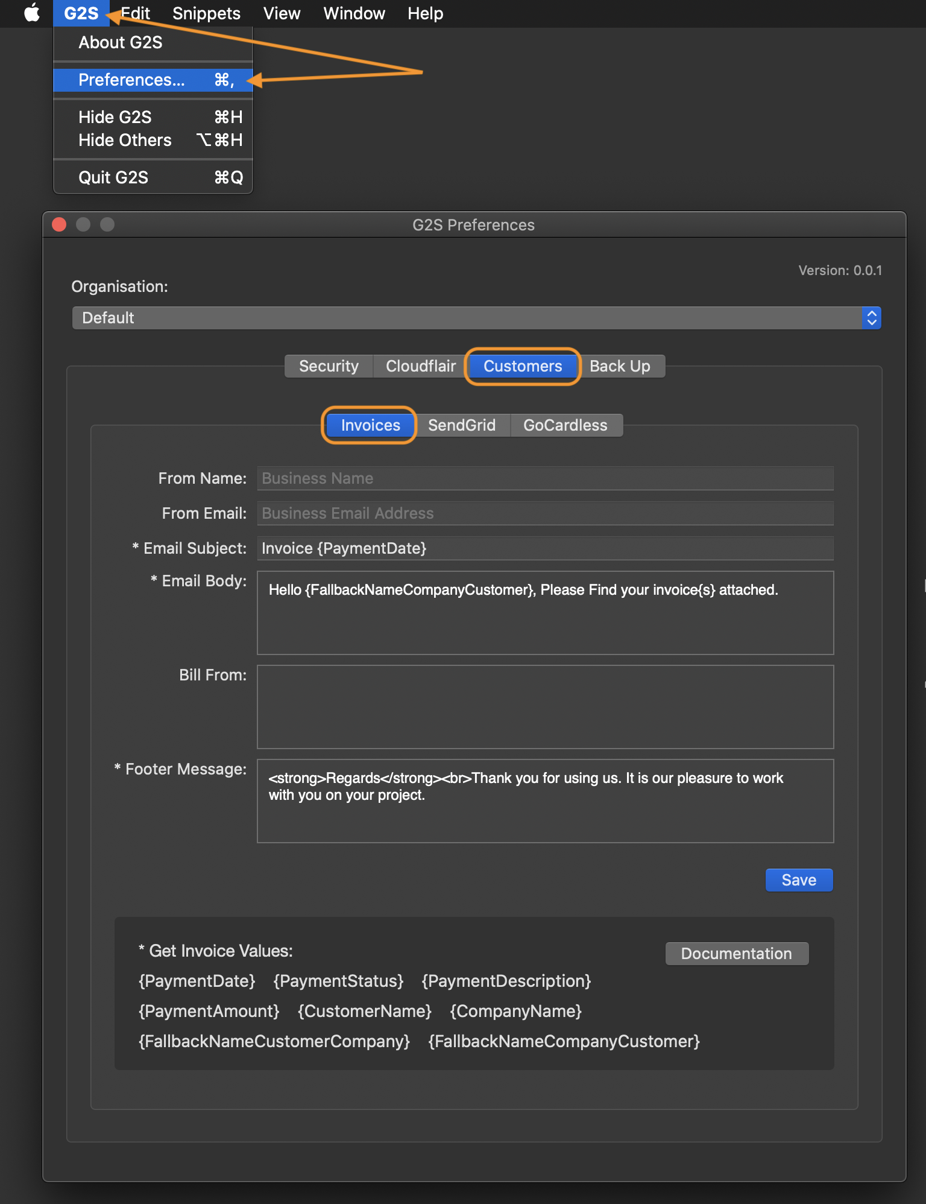Edit the Email Subject field
This screenshot has width=926, height=1204.
coord(545,548)
